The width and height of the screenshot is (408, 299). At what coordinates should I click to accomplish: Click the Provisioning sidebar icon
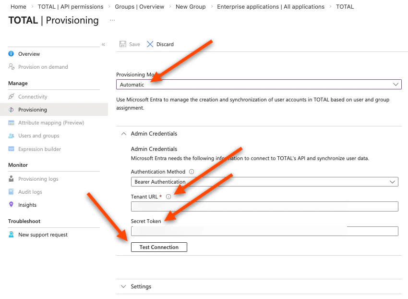11,110
